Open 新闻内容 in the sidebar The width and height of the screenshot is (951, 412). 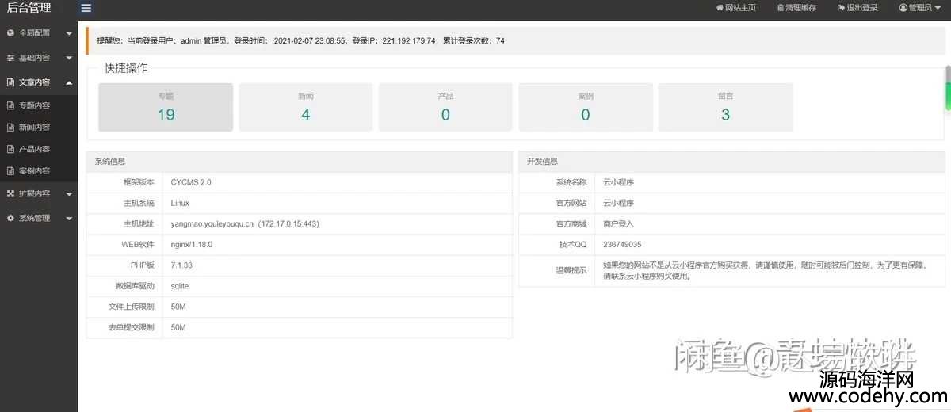[x=34, y=127]
